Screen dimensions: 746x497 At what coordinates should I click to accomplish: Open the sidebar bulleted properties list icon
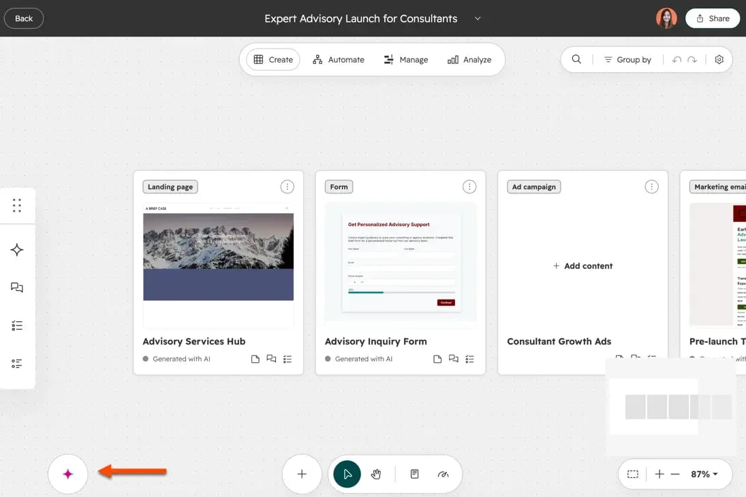(x=17, y=364)
